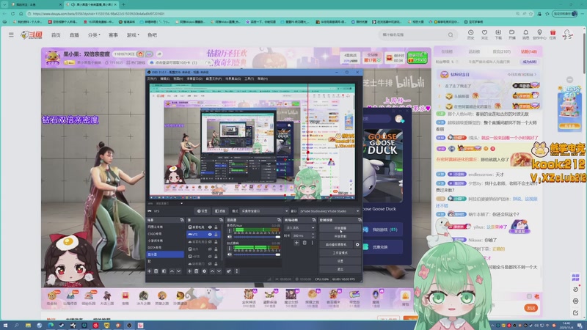Open OBS 工具(T) menu
This screenshot has width=587, height=330.
pos(249,79)
